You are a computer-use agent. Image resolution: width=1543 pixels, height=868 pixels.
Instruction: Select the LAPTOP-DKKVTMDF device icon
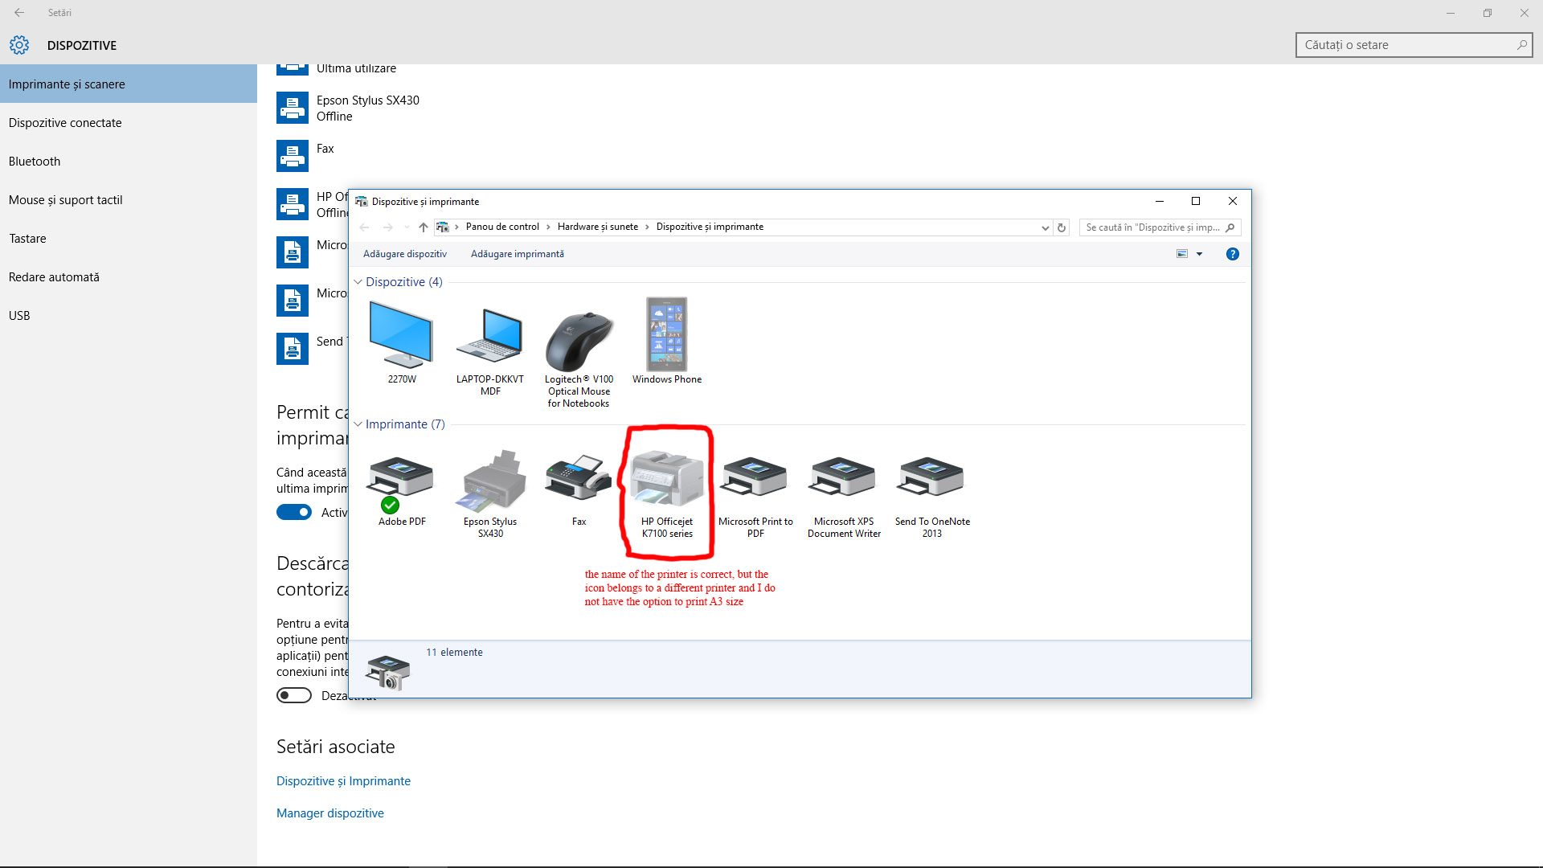click(490, 336)
